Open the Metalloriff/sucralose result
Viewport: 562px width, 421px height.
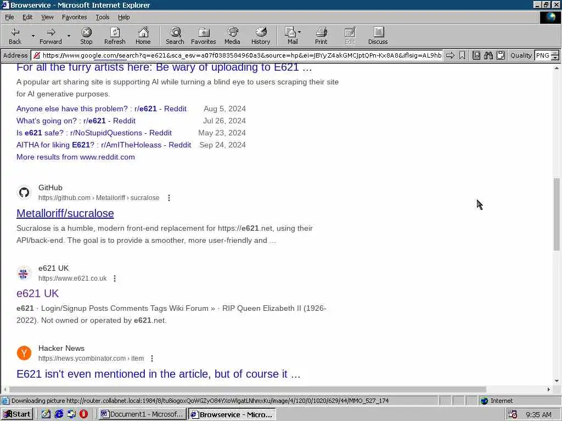pyautogui.click(x=65, y=213)
